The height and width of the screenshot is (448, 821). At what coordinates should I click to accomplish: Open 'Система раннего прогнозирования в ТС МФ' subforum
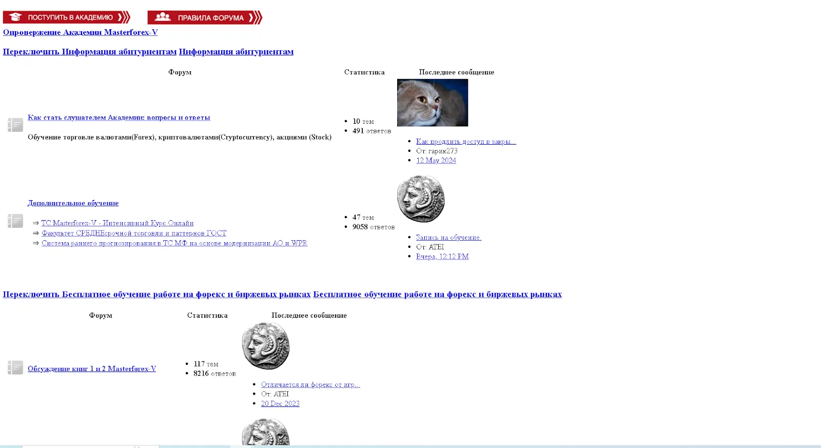click(x=174, y=243)
